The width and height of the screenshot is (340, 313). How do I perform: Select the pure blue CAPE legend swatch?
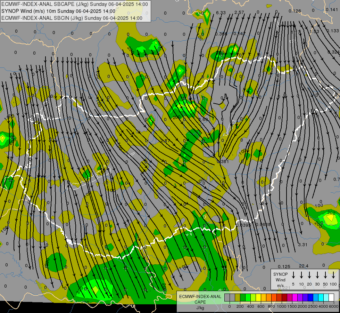pos(310,297)
